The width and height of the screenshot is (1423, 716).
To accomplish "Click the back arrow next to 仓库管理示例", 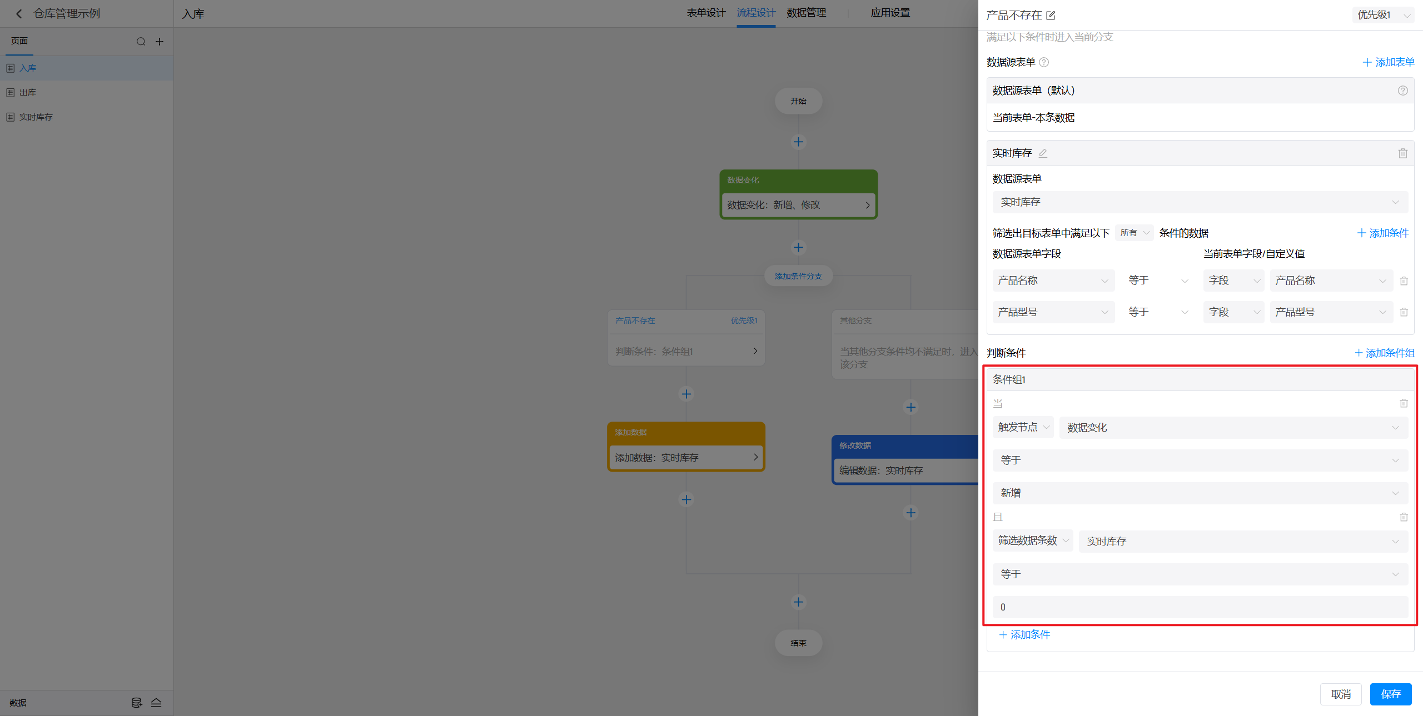I will [x=19, y=14].
